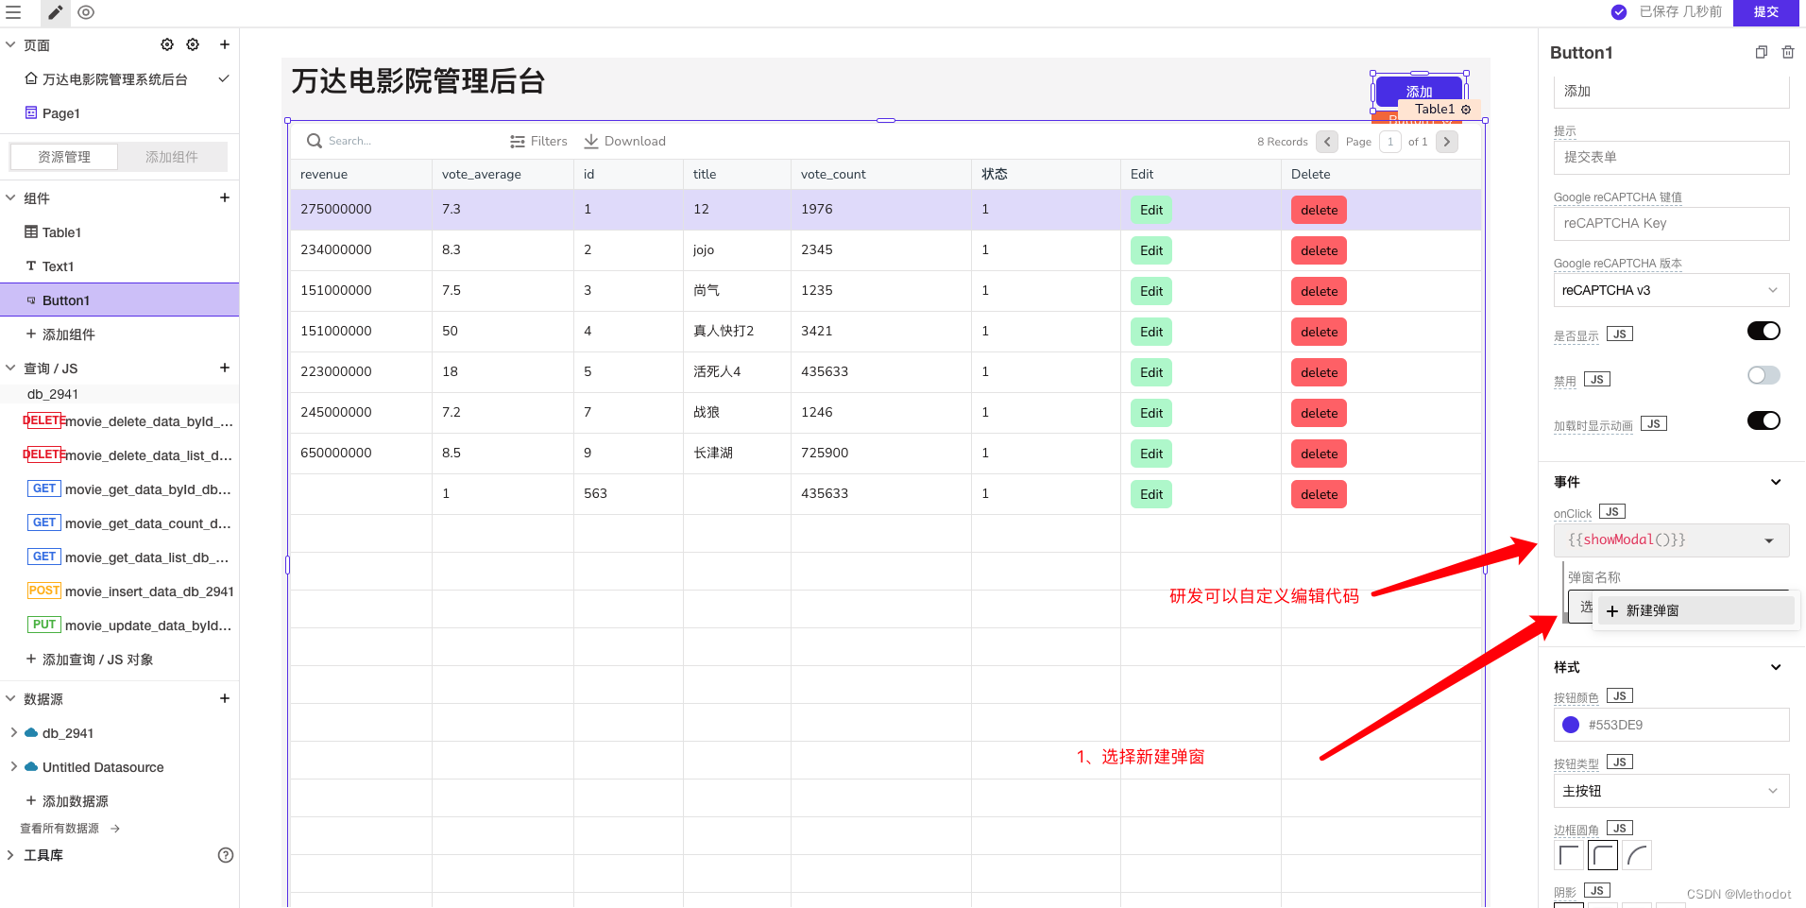
Task: Delete Button1 with trash icon
Action: [1788, 53]
